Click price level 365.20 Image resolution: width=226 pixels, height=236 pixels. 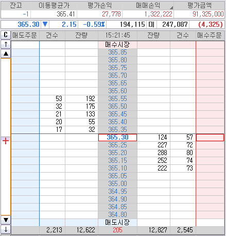117,153
